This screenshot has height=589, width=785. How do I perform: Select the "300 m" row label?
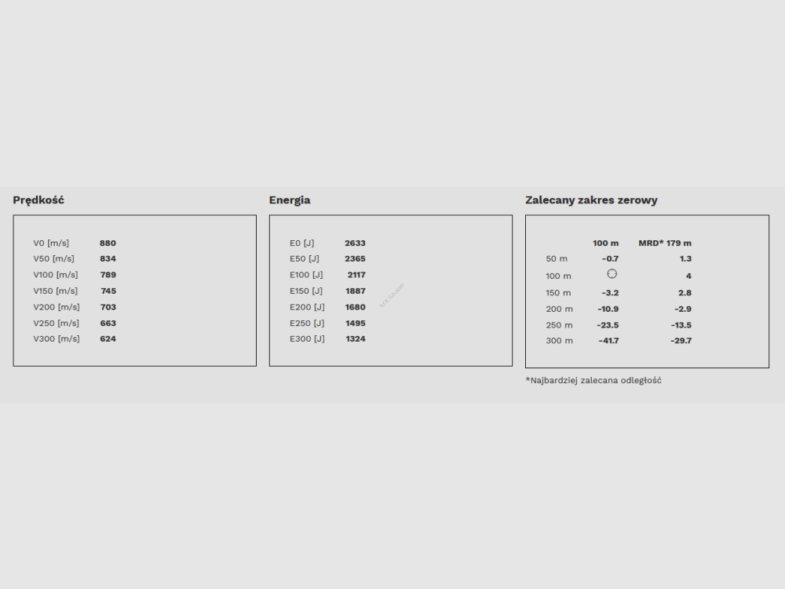[x=559, y=341]
